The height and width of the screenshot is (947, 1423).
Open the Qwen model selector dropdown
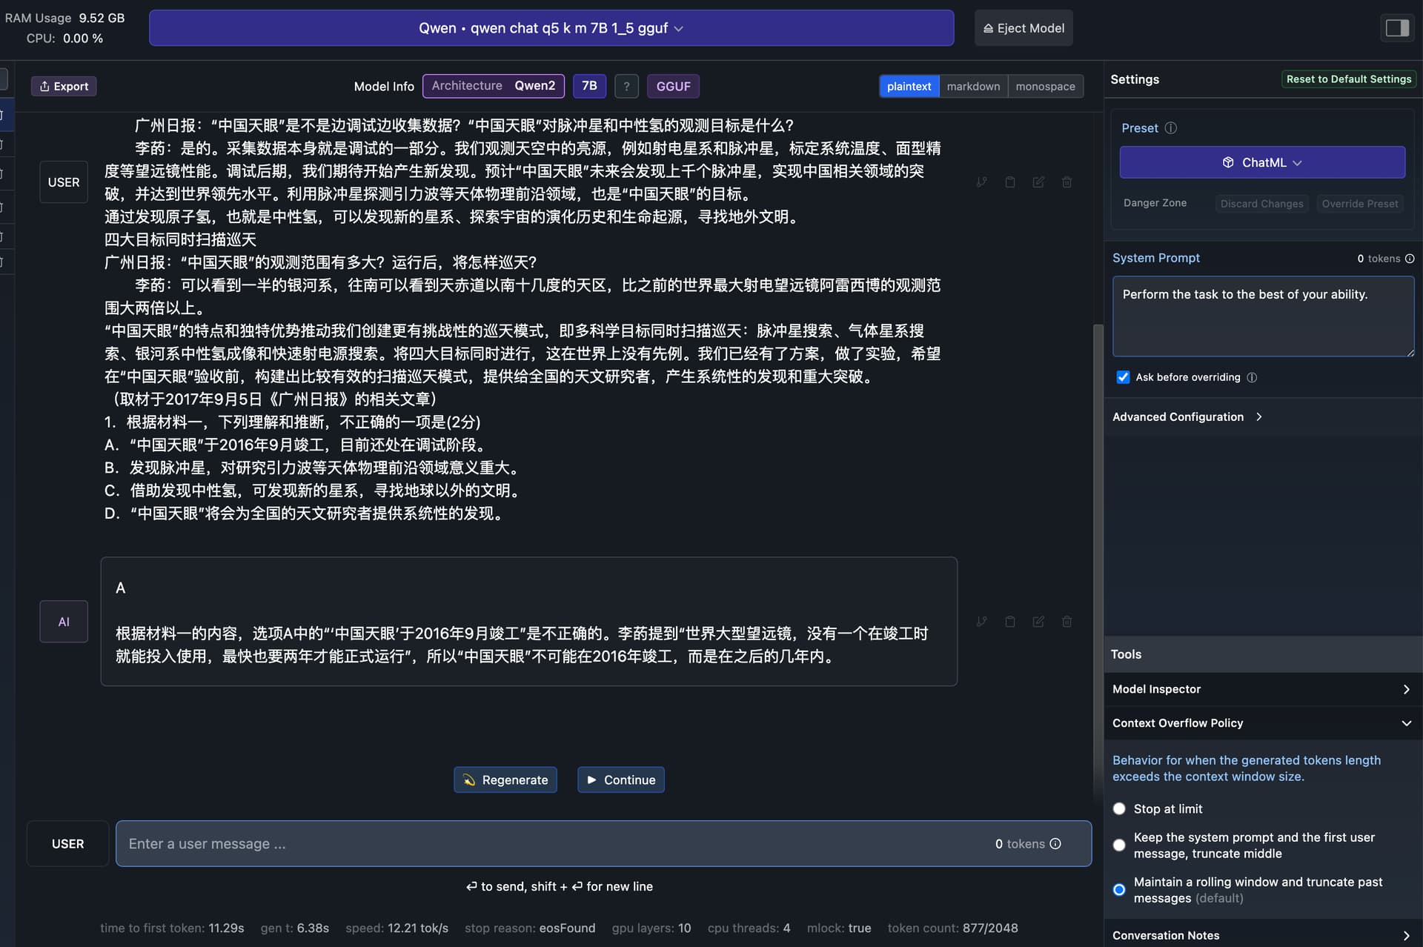[551, 28]
